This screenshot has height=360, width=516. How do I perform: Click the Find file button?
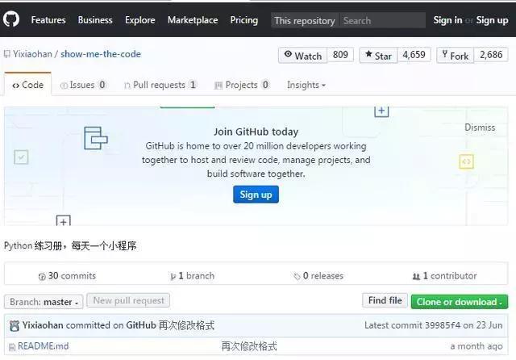click(385, 300)
